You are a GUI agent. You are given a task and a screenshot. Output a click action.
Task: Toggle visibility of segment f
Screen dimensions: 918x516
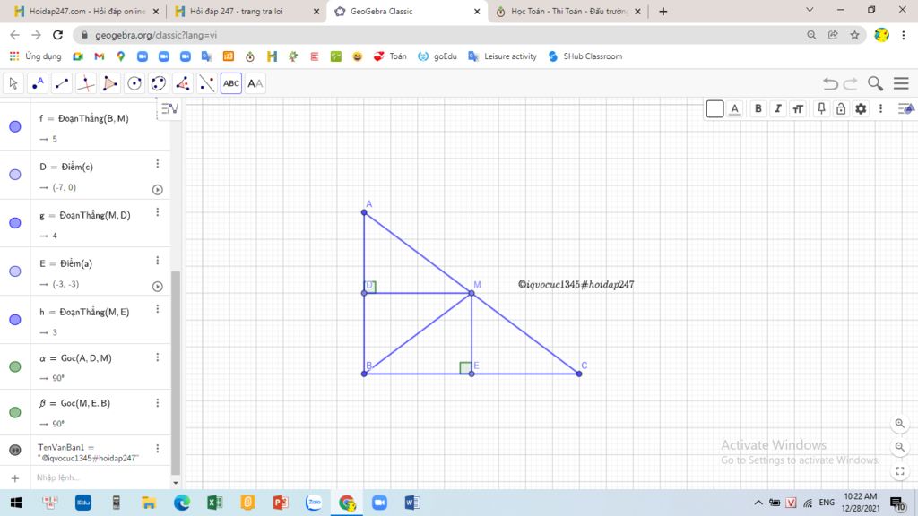point(15,126)
